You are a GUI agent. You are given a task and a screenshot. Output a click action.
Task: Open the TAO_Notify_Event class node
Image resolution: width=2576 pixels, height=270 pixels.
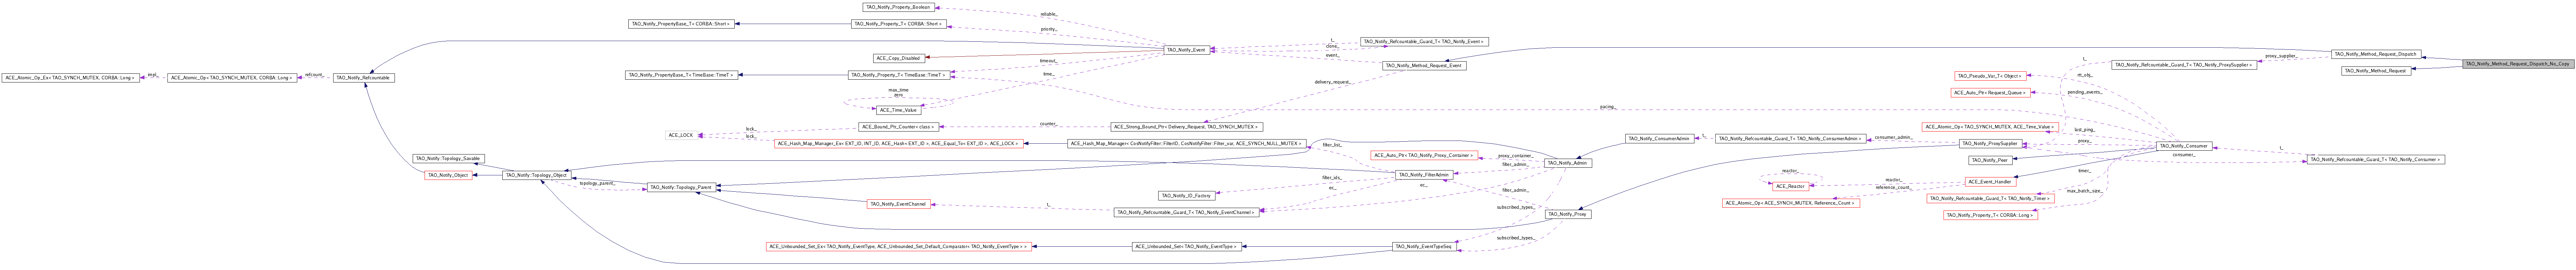(1186, 50)
